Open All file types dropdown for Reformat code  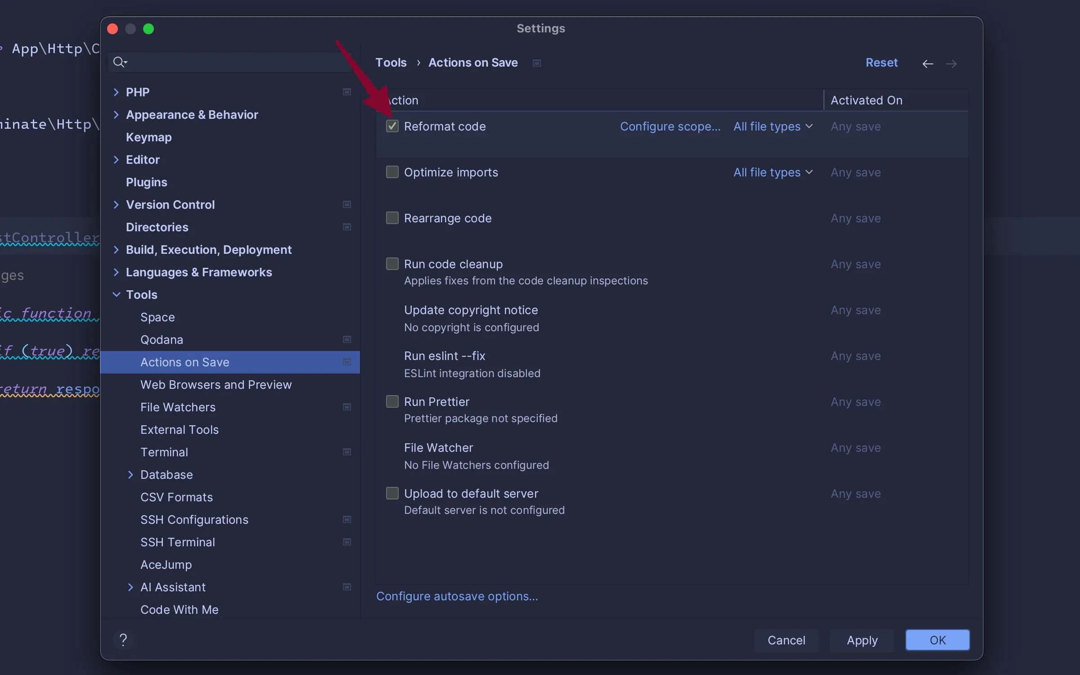pyautogui.click(x=773, y=126)
